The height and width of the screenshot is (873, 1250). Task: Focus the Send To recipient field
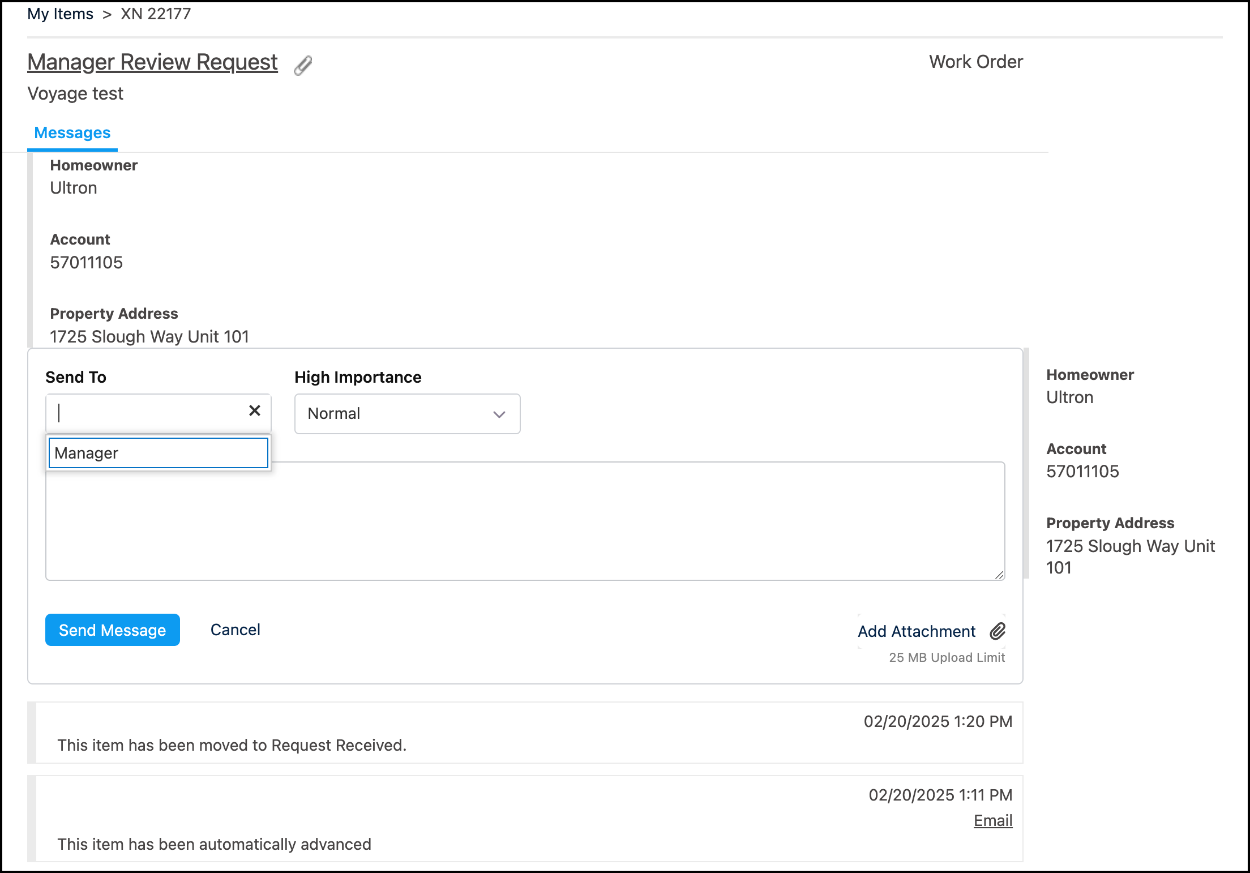[147, 413]
